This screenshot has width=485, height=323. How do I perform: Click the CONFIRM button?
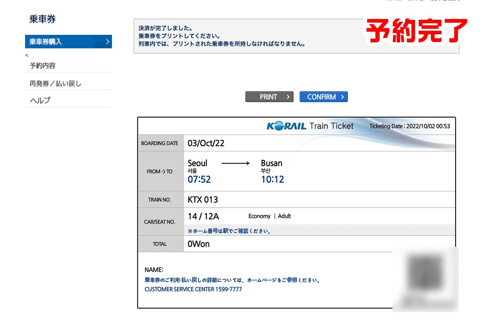click(324, 97)
